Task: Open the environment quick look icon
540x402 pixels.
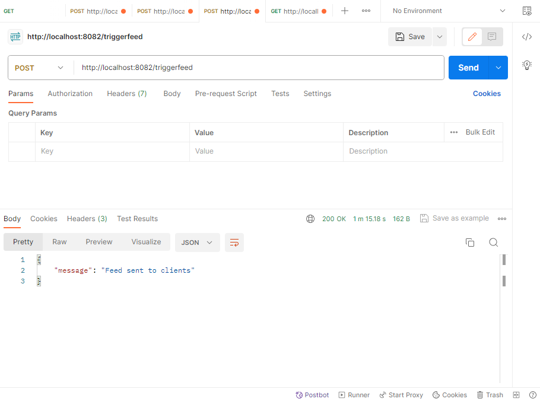Action: (526, 11)
